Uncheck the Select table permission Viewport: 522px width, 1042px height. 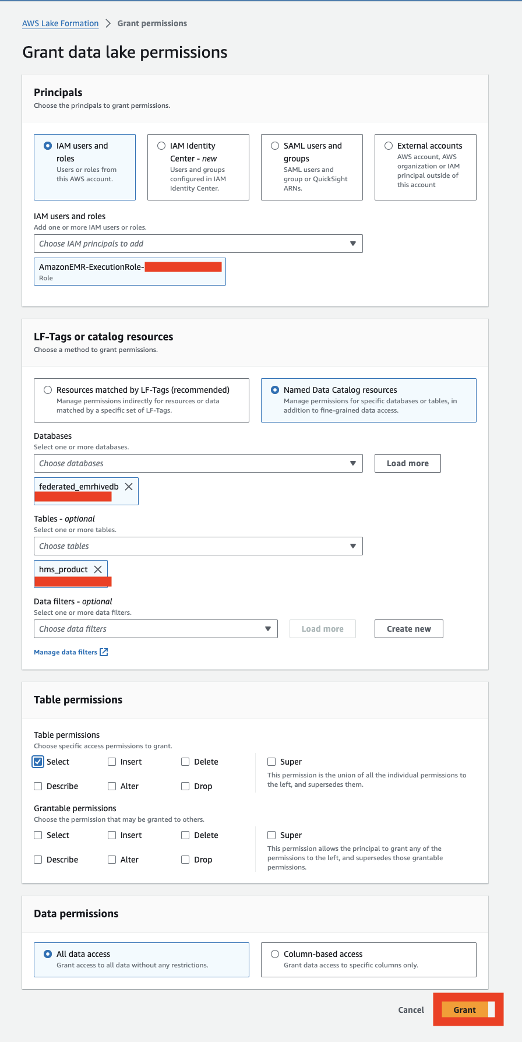click(38, 762)
